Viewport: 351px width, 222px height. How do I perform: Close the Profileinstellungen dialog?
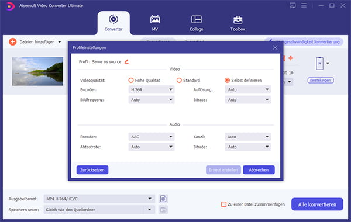(275, 47)
